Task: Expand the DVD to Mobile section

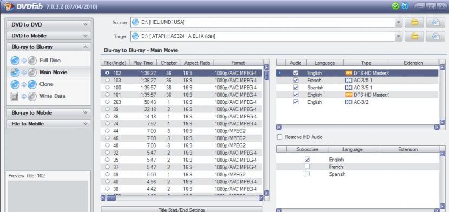Action: (49, 36)
